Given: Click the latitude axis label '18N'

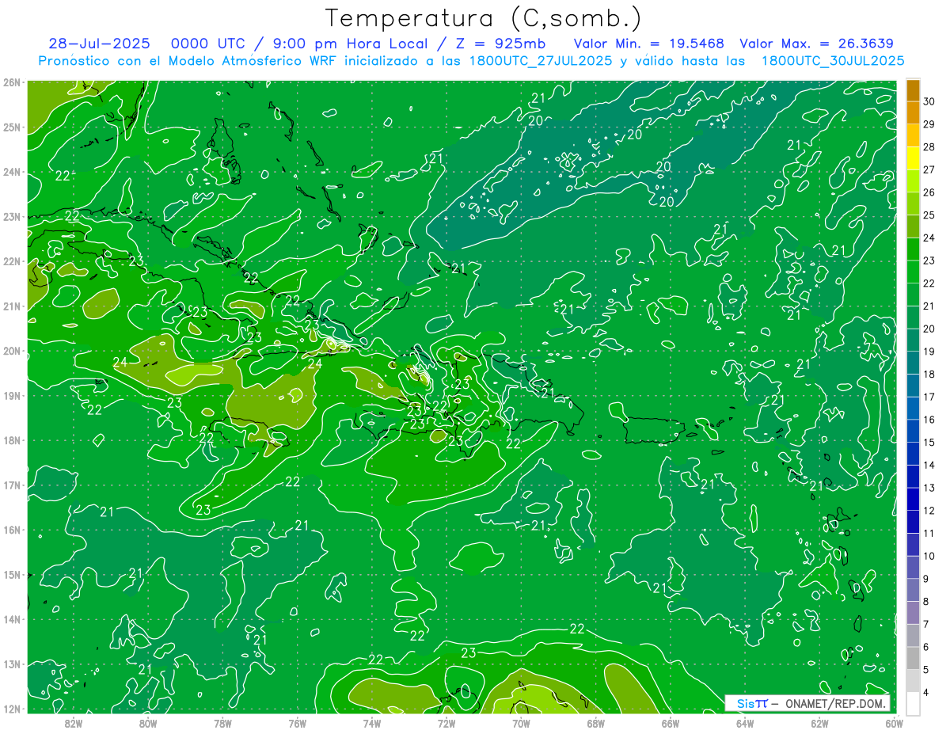Looking at the screenshot, I should [12, 440].
